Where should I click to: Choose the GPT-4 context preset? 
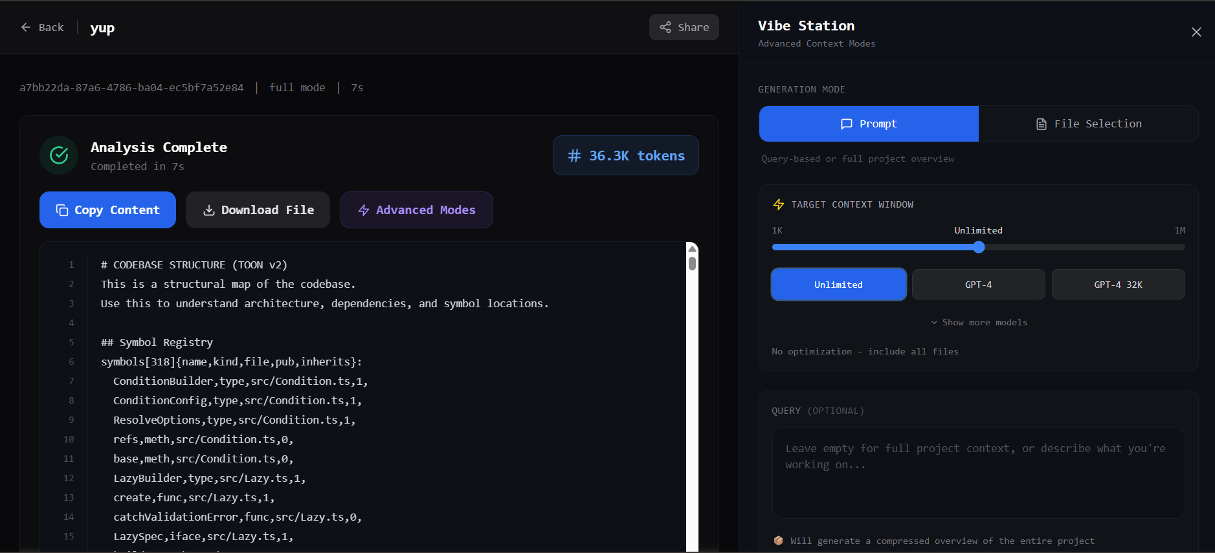979,285
